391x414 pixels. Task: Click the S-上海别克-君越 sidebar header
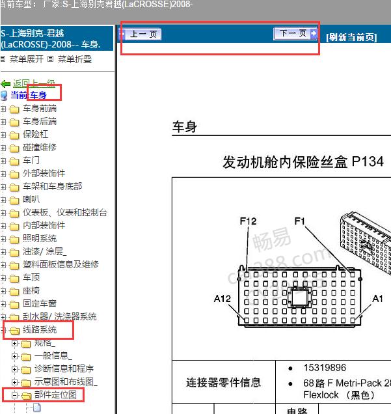tap(57, 38)
